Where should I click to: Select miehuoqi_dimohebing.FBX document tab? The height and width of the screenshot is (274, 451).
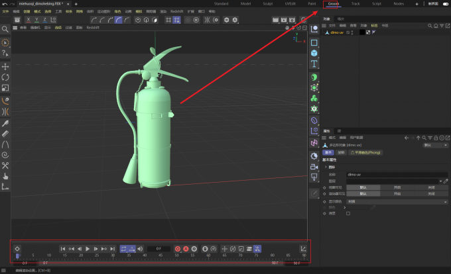[x=40, y=4]
